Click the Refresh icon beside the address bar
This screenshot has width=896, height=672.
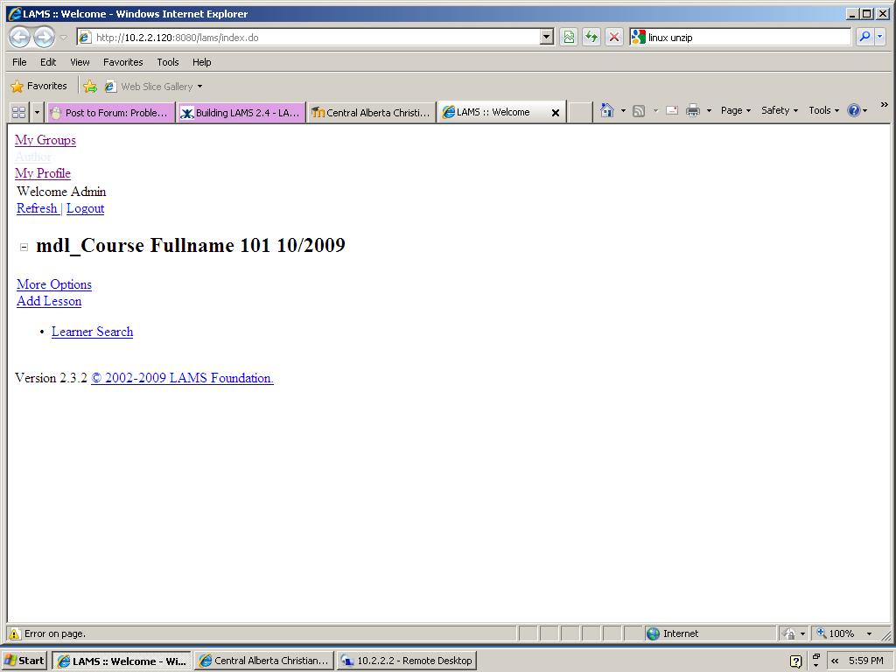[591, 37]
